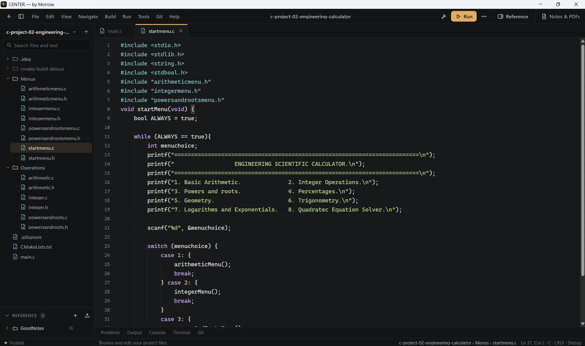
Task: Click the back arrow icon in toolbar
Action: [x=9, y=16]
